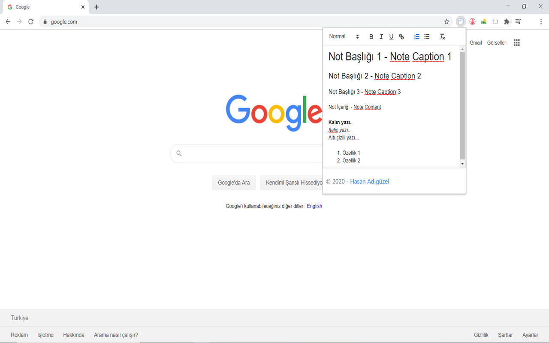
Task: Toggle italic formatting in note editor
Action: 381,37
